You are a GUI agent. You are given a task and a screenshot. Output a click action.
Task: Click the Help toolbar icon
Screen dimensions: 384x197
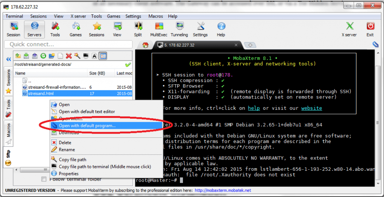(221, 30)
